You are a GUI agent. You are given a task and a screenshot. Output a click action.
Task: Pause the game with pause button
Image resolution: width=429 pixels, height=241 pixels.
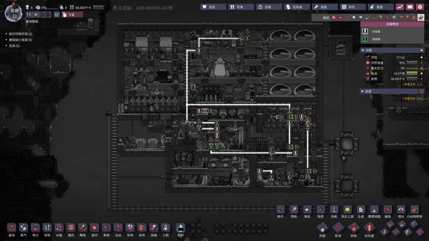click(29, 15)
